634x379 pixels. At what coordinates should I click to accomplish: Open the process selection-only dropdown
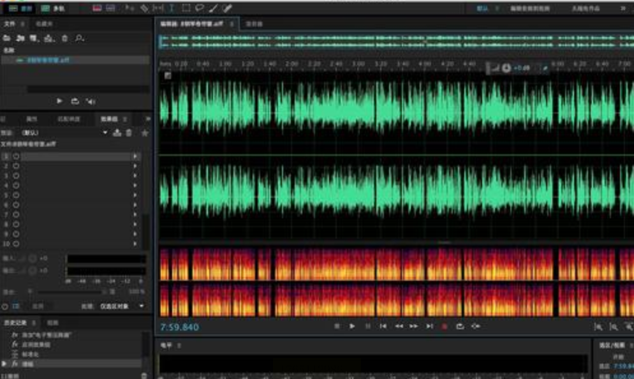pyautogui.click(x=141, y=306)
